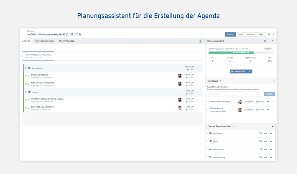This screenshot has width=297, height=174.
Task: Switch to the Abstimmungen tab
Action: pyautogui.click(x=67, y=41)
